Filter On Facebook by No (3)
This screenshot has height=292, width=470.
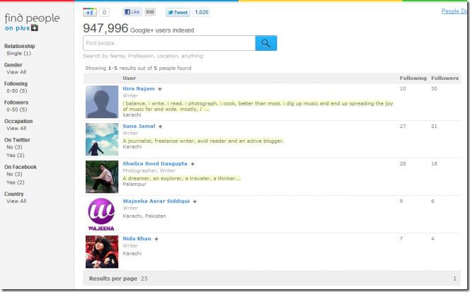click(x=15, y=174)
